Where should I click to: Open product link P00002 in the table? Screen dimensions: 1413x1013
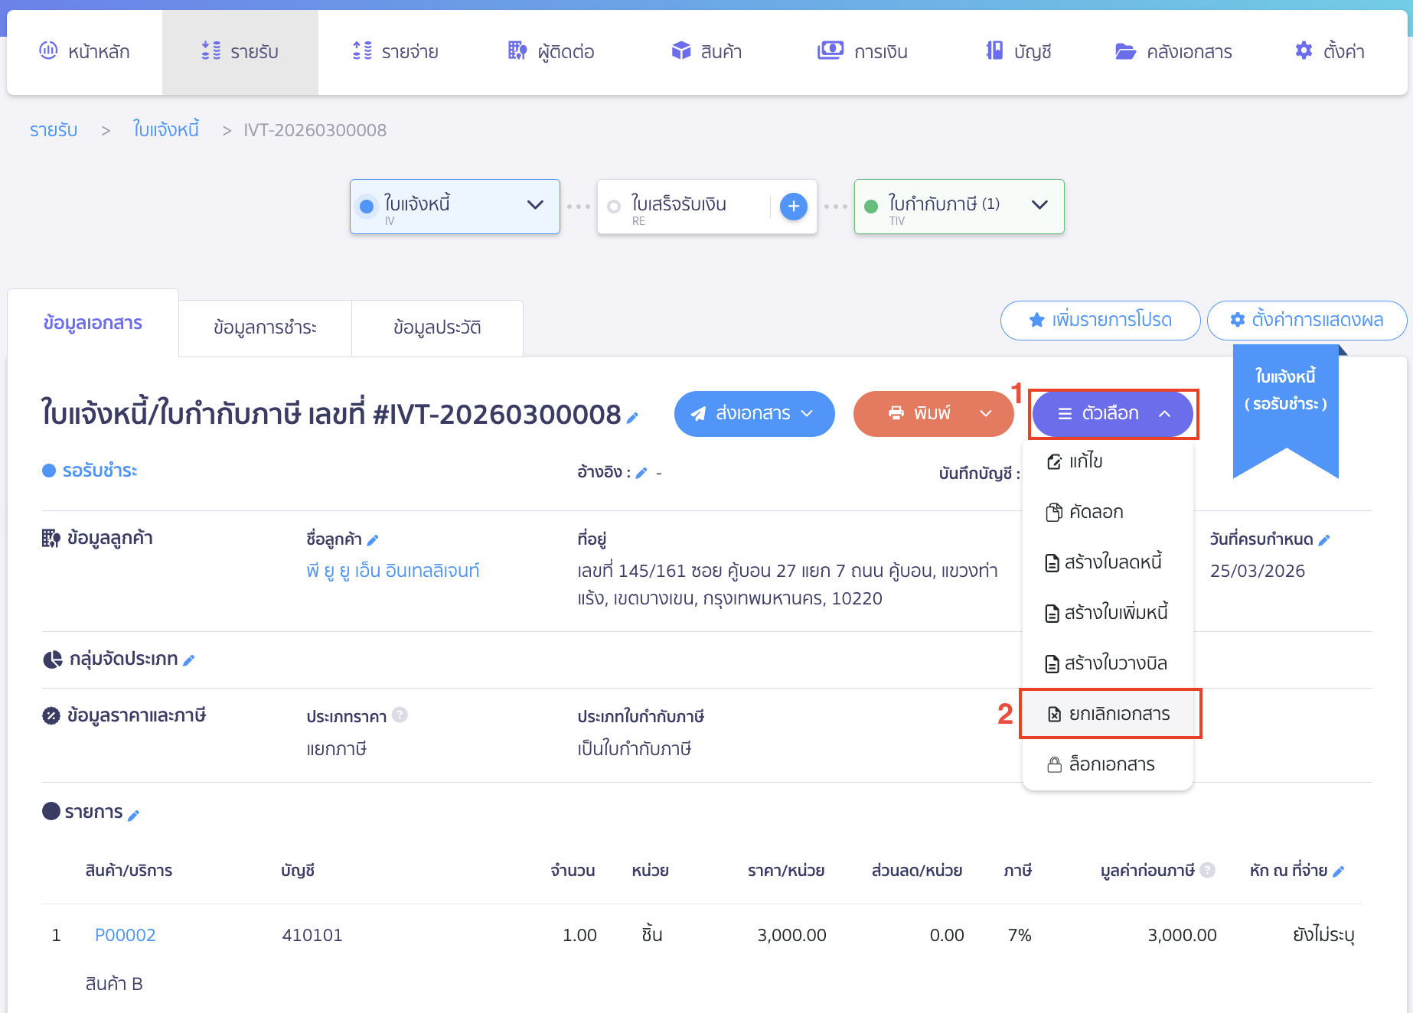125,935
